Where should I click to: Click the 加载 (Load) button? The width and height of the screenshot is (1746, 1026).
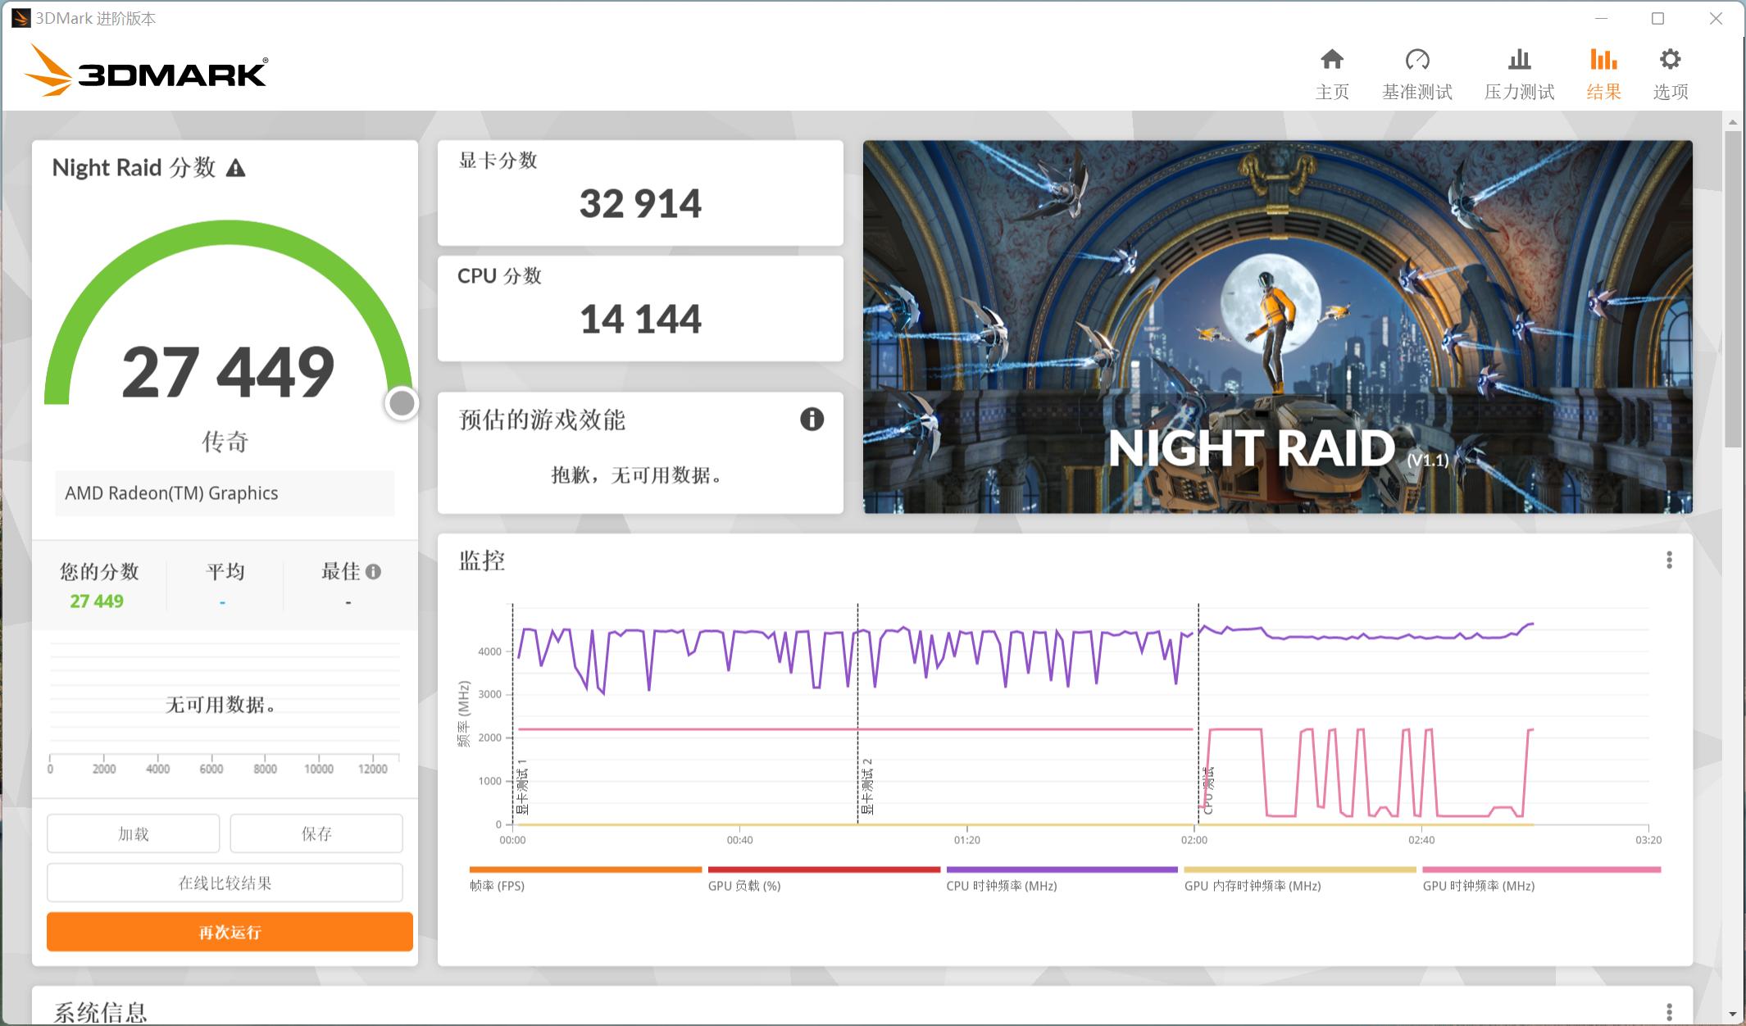[134, 833]
